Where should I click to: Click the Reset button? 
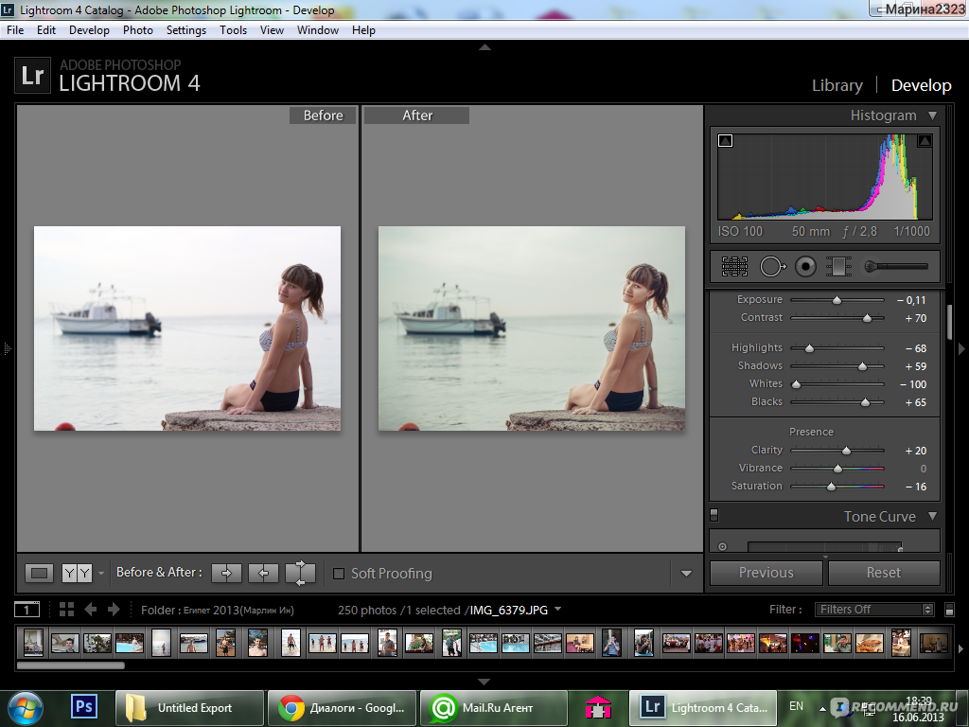884,573
